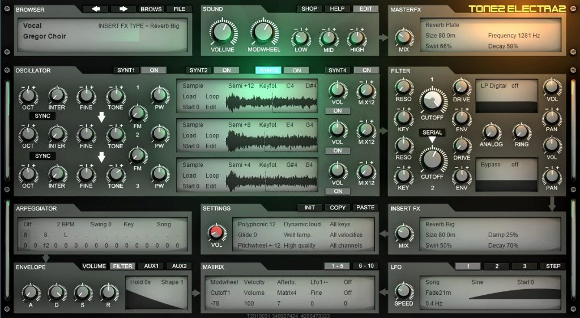Open the Reverb Plate master effect selector

(442, 25)
